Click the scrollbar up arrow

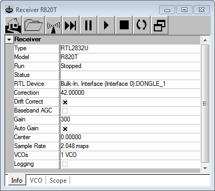[x=205, y=40]
